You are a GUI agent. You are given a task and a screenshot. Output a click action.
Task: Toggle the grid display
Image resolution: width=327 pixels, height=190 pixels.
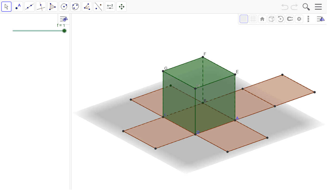click(x=253, y=19)
